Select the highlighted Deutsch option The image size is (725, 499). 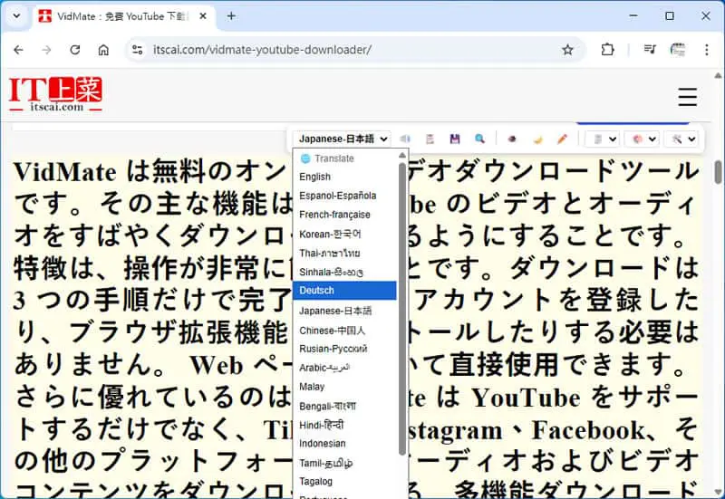coord(344,291)
